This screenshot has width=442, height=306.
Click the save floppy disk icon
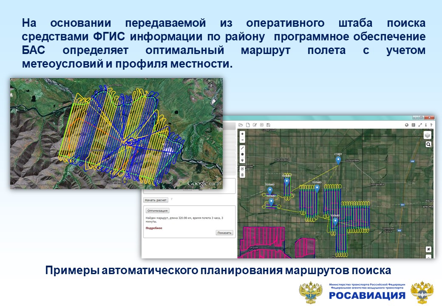(x=268, y=125)
